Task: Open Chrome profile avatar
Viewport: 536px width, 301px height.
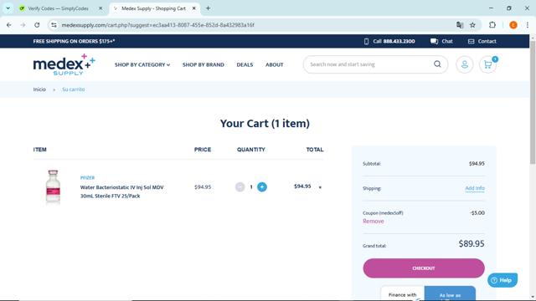Action: (513, 25)
